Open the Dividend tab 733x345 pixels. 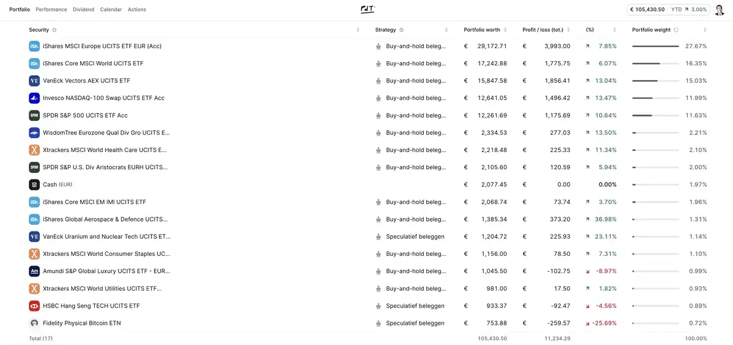[84, 10]
